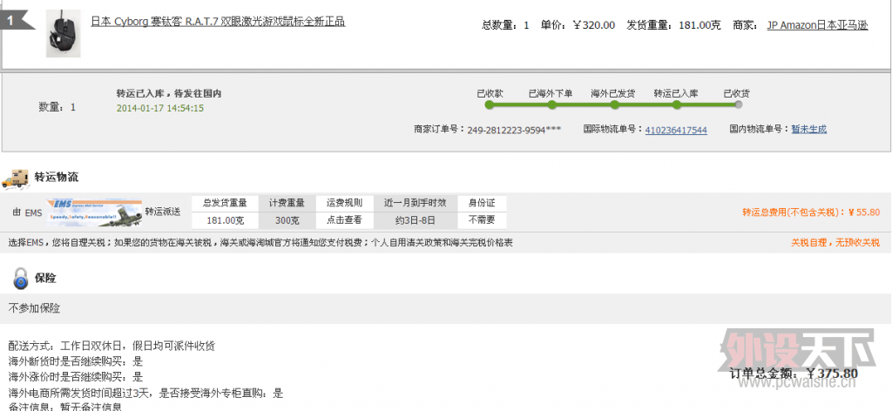Select the 已海外下单 progress step dot
The height and width of the screenshot is (411, 892).
point(551,104)
